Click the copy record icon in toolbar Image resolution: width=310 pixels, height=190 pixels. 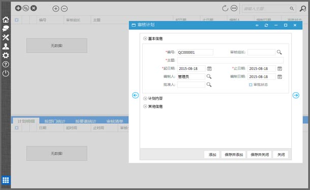pyautogui.click(x=26, y=8)
